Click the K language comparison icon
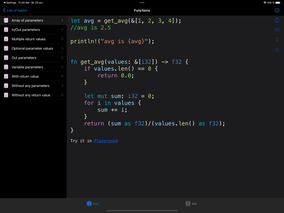The width and height of the screenshot is (284, 213). coord(277,30)
